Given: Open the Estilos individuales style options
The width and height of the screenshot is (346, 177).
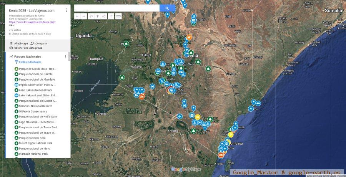Looking at the screenshot, I should [x=28, y=62].
